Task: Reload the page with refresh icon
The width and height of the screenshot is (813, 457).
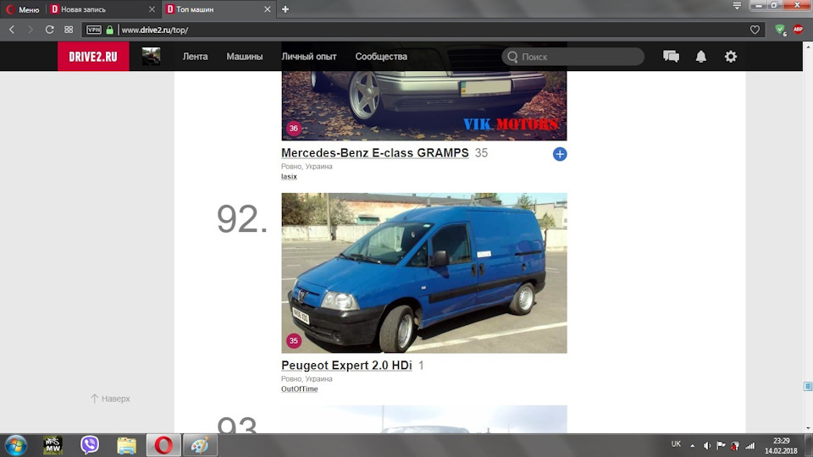Action: click(x=49, y=30)
